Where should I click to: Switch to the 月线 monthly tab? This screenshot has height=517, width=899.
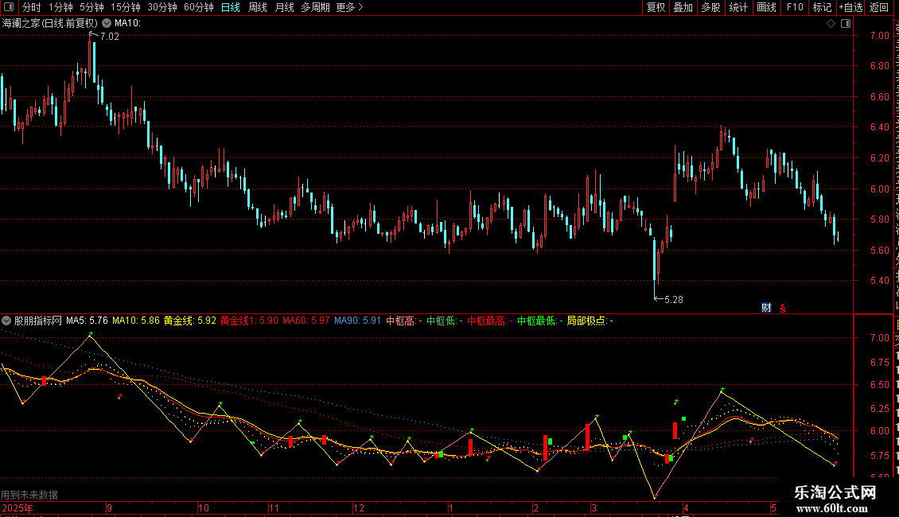coord(284,7)
